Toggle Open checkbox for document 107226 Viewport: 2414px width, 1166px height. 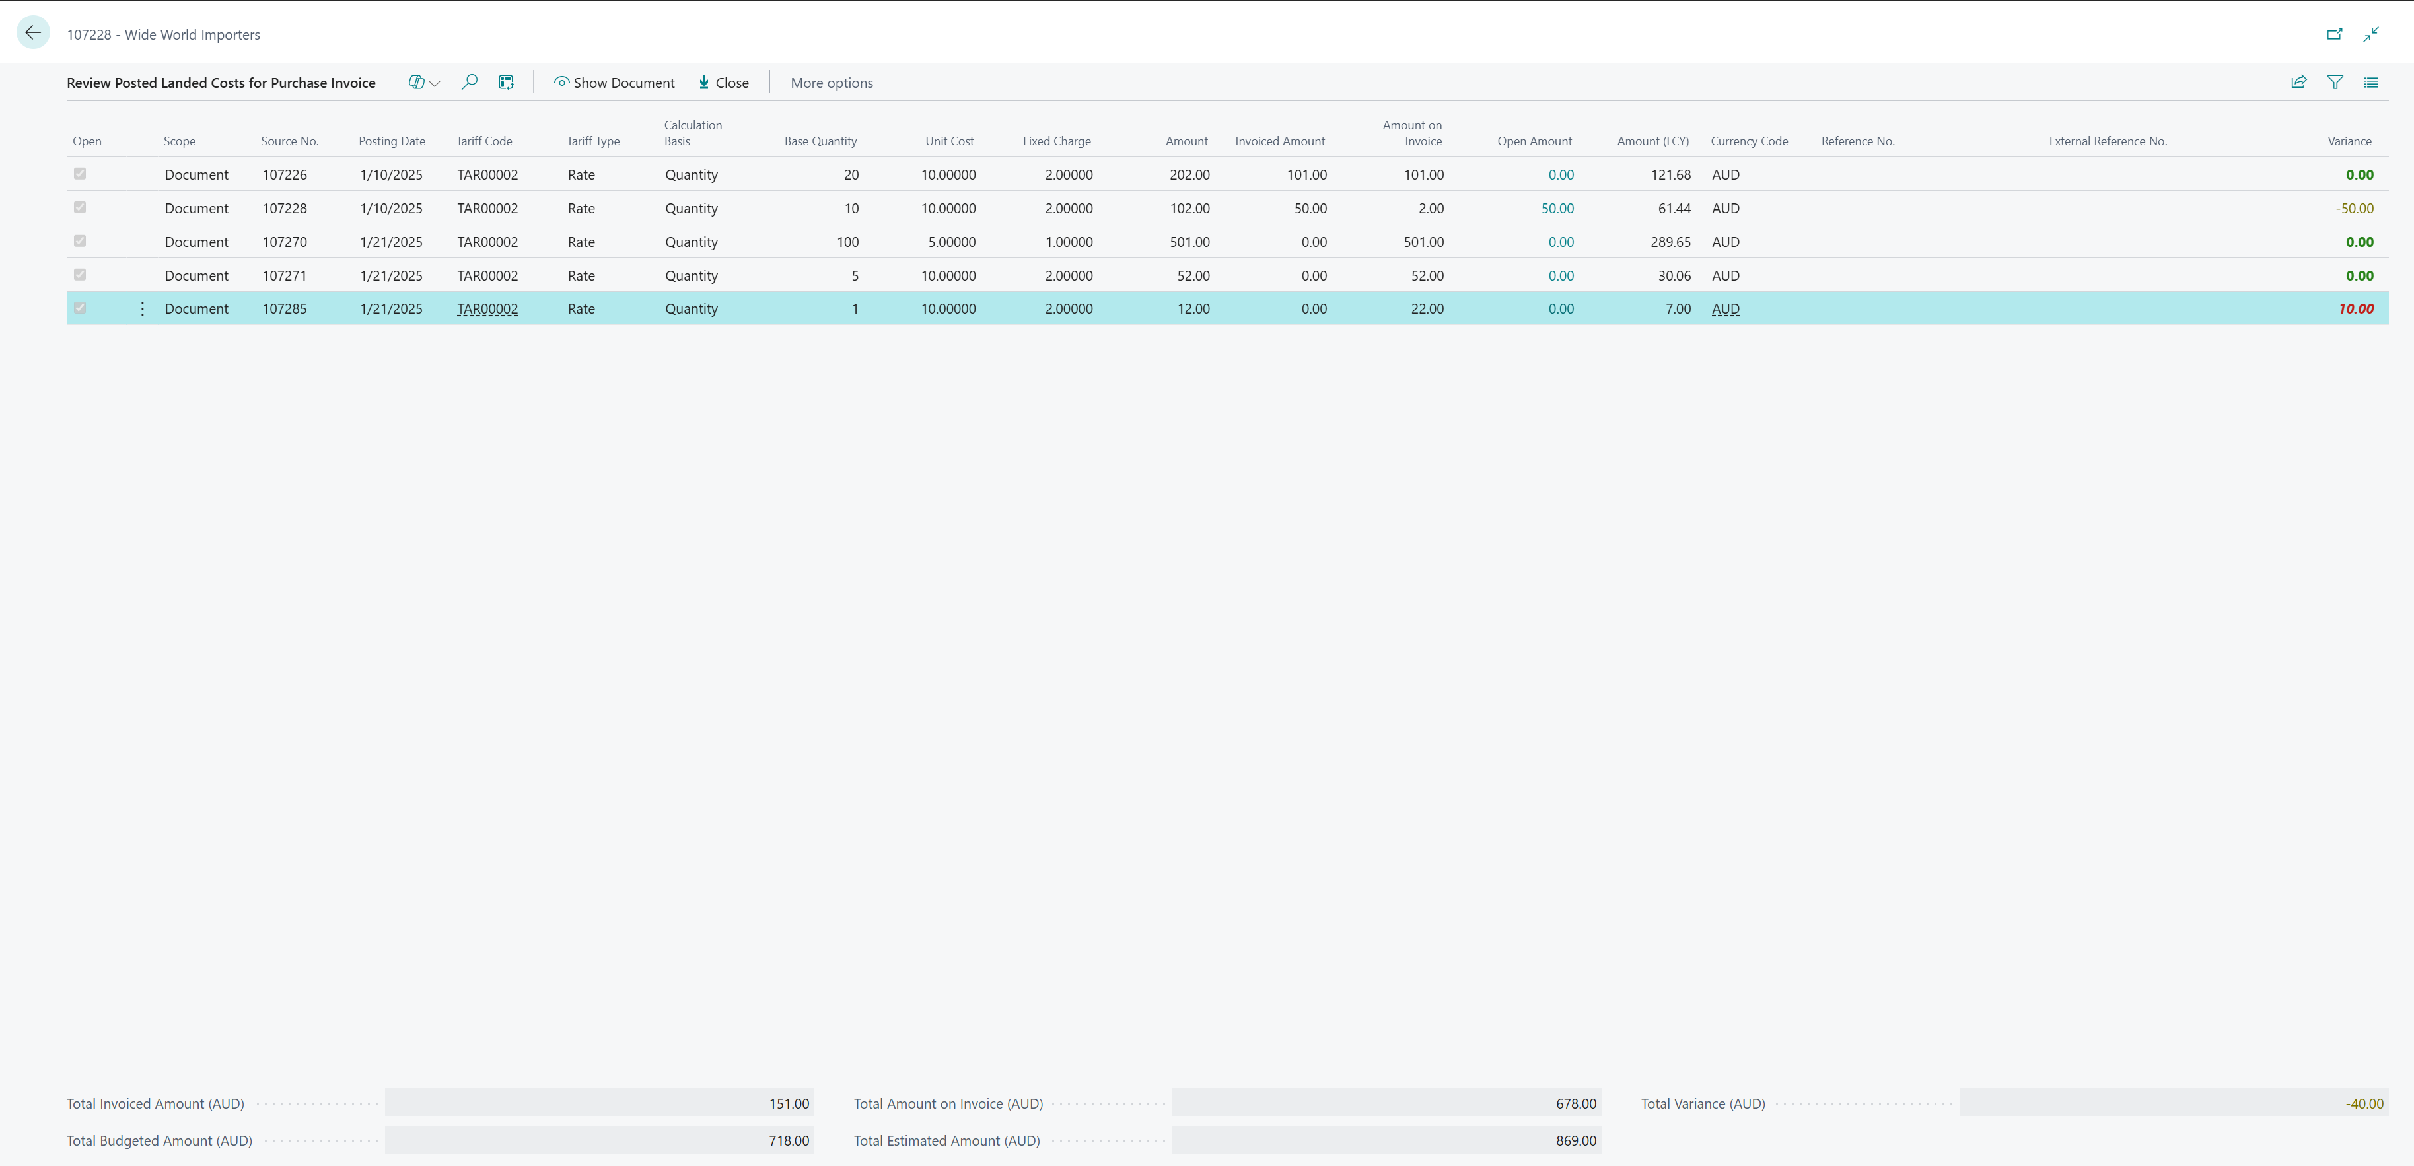point(80,174)
